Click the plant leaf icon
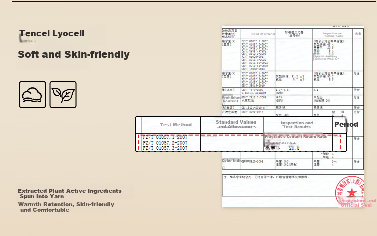The image size is (377, 236). click(x=63, y=94)
